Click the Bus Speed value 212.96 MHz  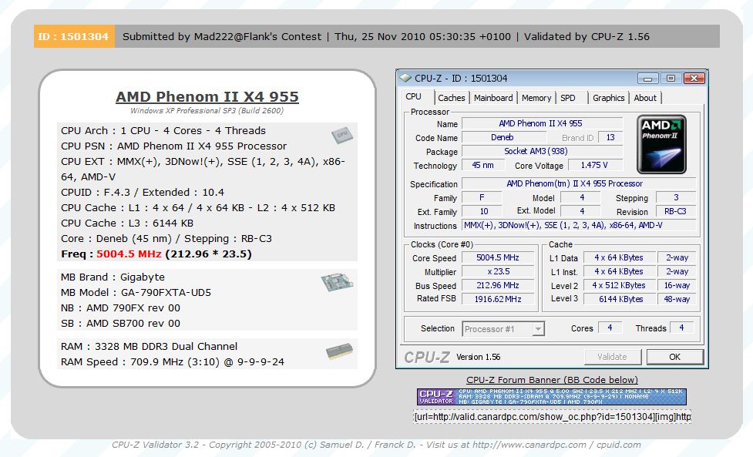[x=498, y=286]
